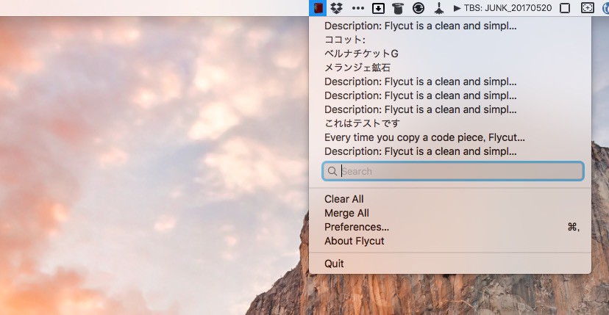
Task: Choose Merge All from the menu
Action: coord(450,213)
